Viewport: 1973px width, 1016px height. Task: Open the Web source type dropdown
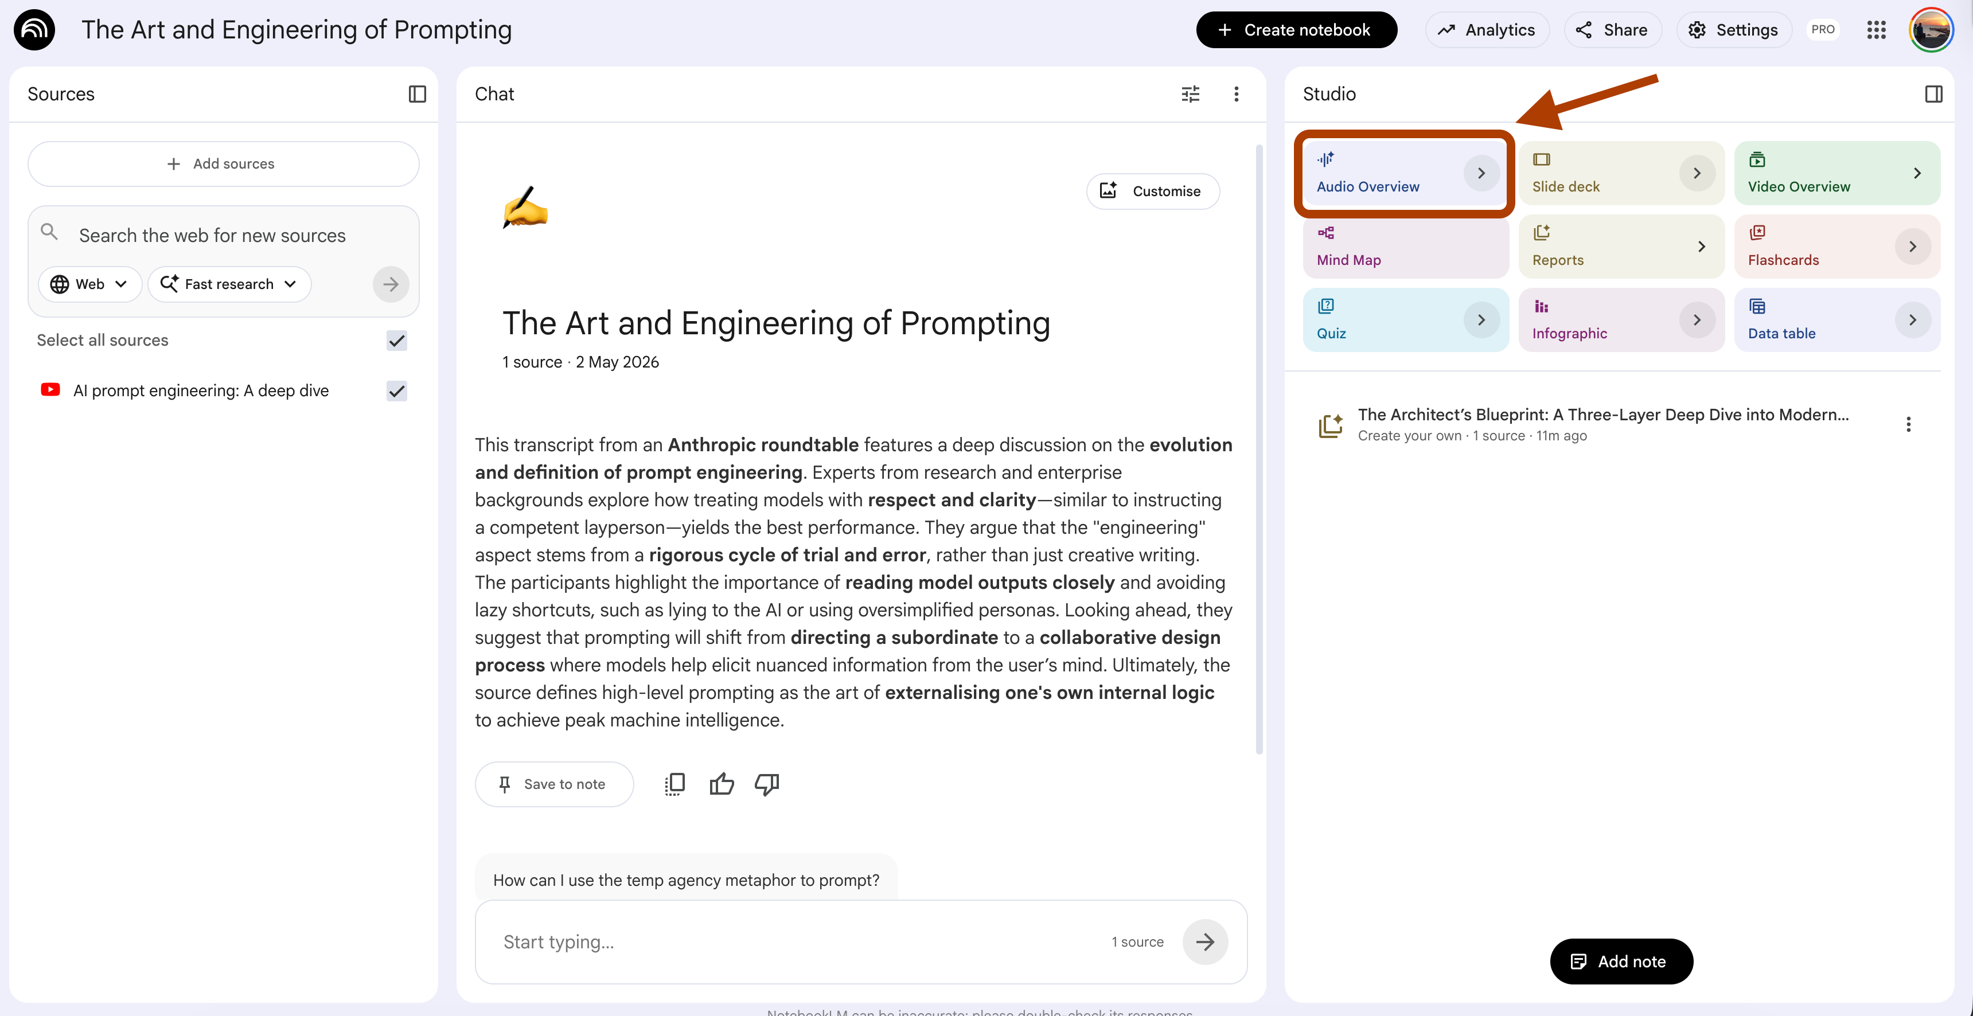click(89, 284)
